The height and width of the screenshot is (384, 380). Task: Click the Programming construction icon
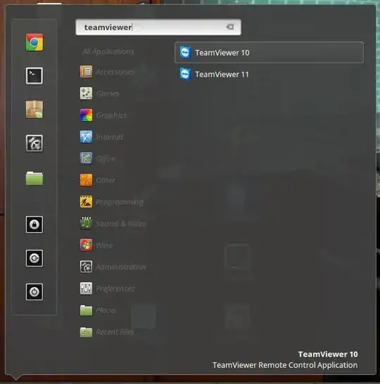coord(86,202)
